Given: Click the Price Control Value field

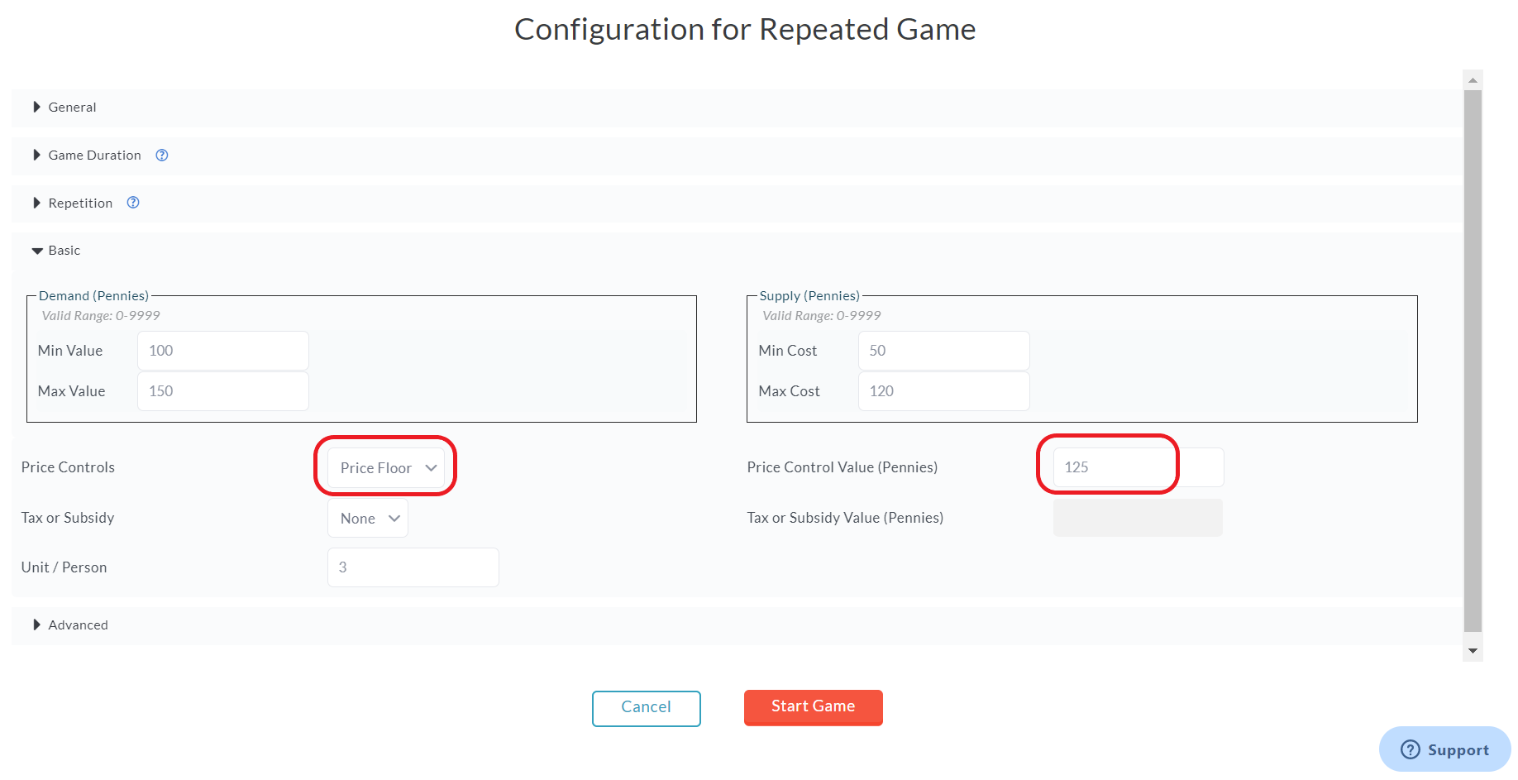Looking at the screenshot, I should click(x=1138, y=467).
